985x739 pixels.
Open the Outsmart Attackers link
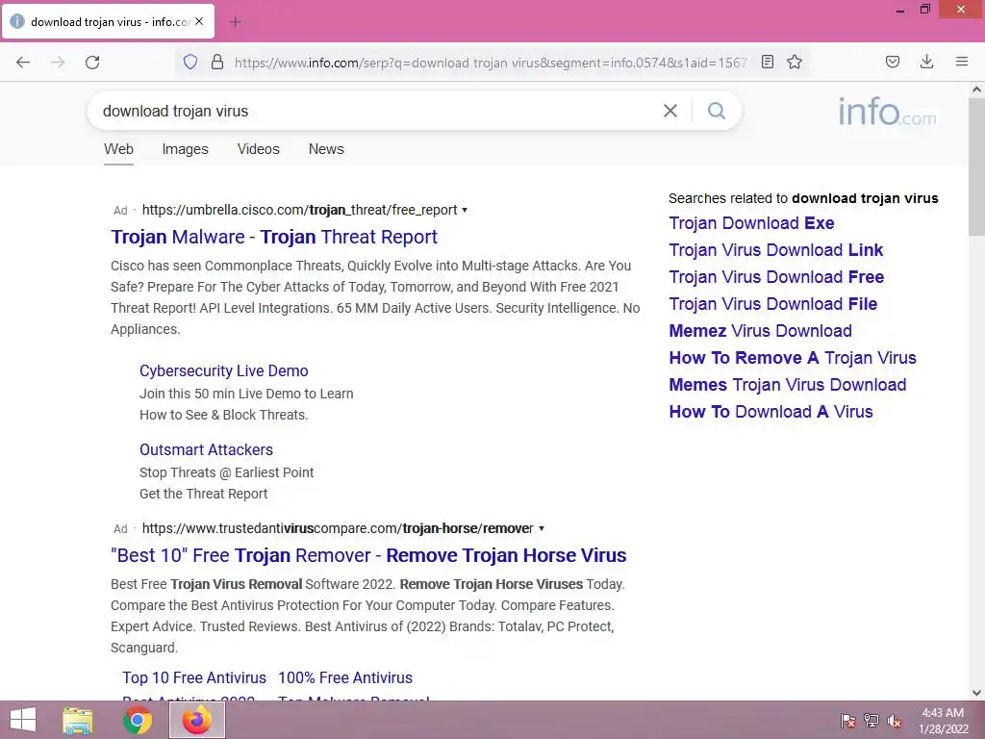[206, 450]
